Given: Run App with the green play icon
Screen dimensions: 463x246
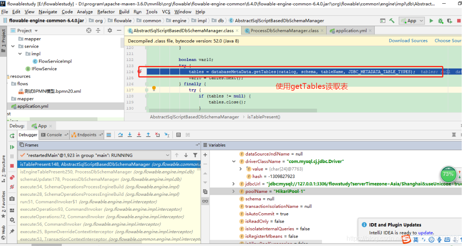Looking at the screenshot, I should [x=431, y=21].
